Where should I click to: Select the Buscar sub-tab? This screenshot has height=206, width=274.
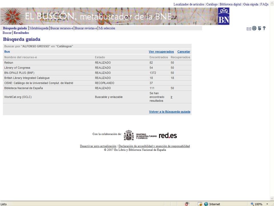pos(7,33)
